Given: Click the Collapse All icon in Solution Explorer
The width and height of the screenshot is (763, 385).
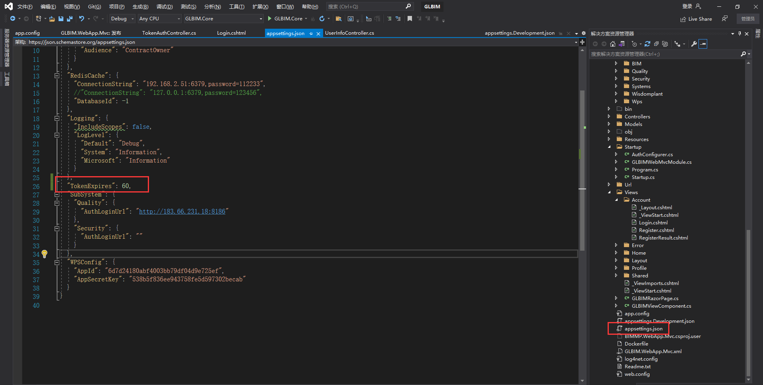Looking at the screenshot, I should pos(656,44).
